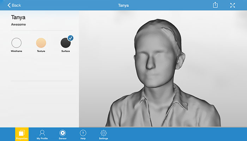247x141 pixels.
Task: Open the Properties tab
Action: pyautogui.click(x=22, y=134)
